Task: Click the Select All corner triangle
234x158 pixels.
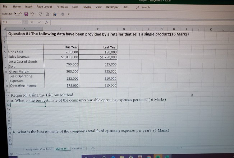Action: pos(5,29)
